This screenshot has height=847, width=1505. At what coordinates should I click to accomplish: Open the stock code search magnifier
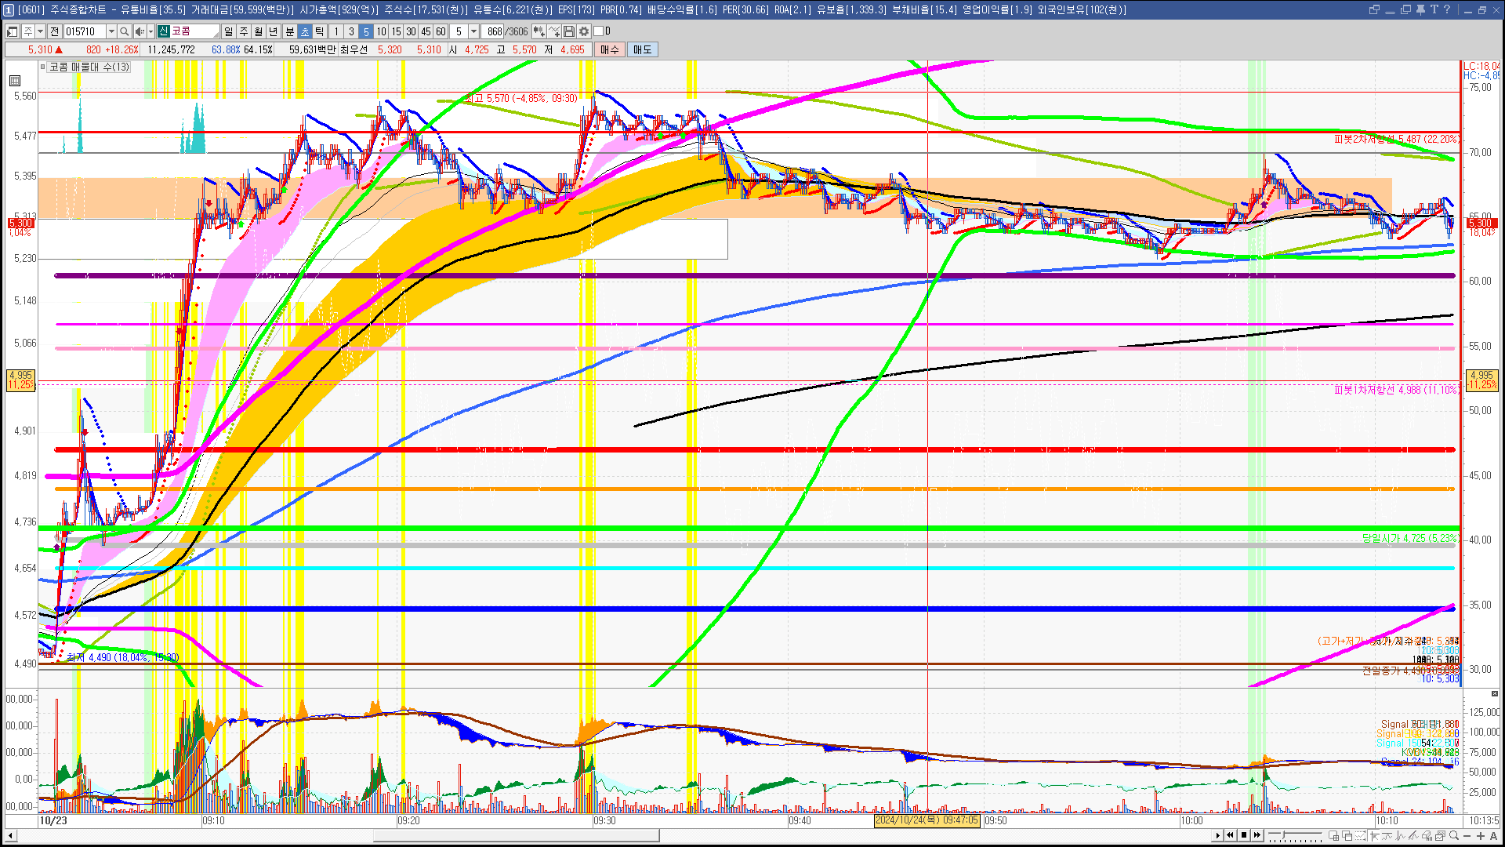pyautogui.click(x=124, y=31)
